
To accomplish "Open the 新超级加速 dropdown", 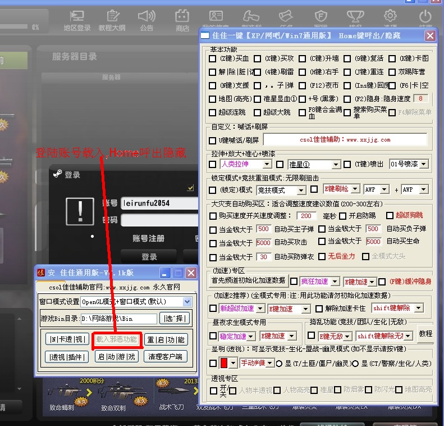I will [x=242, y=309].
